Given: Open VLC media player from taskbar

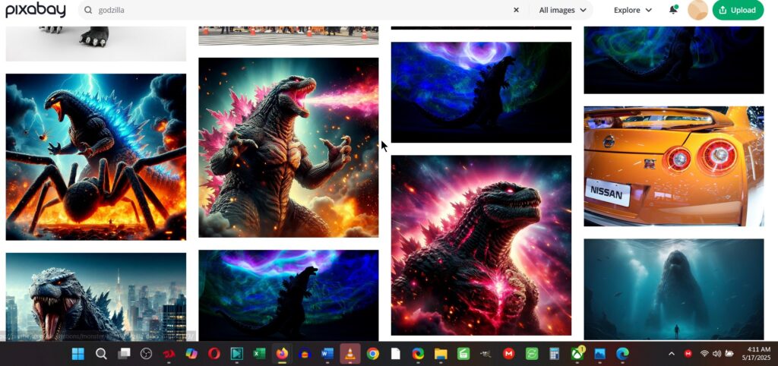Looking at the screenshot, I should pos(350,354).
